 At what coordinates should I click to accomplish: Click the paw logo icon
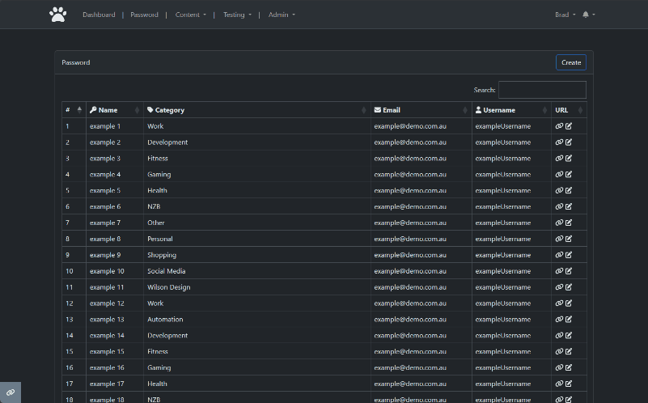[x=58, y=15]
